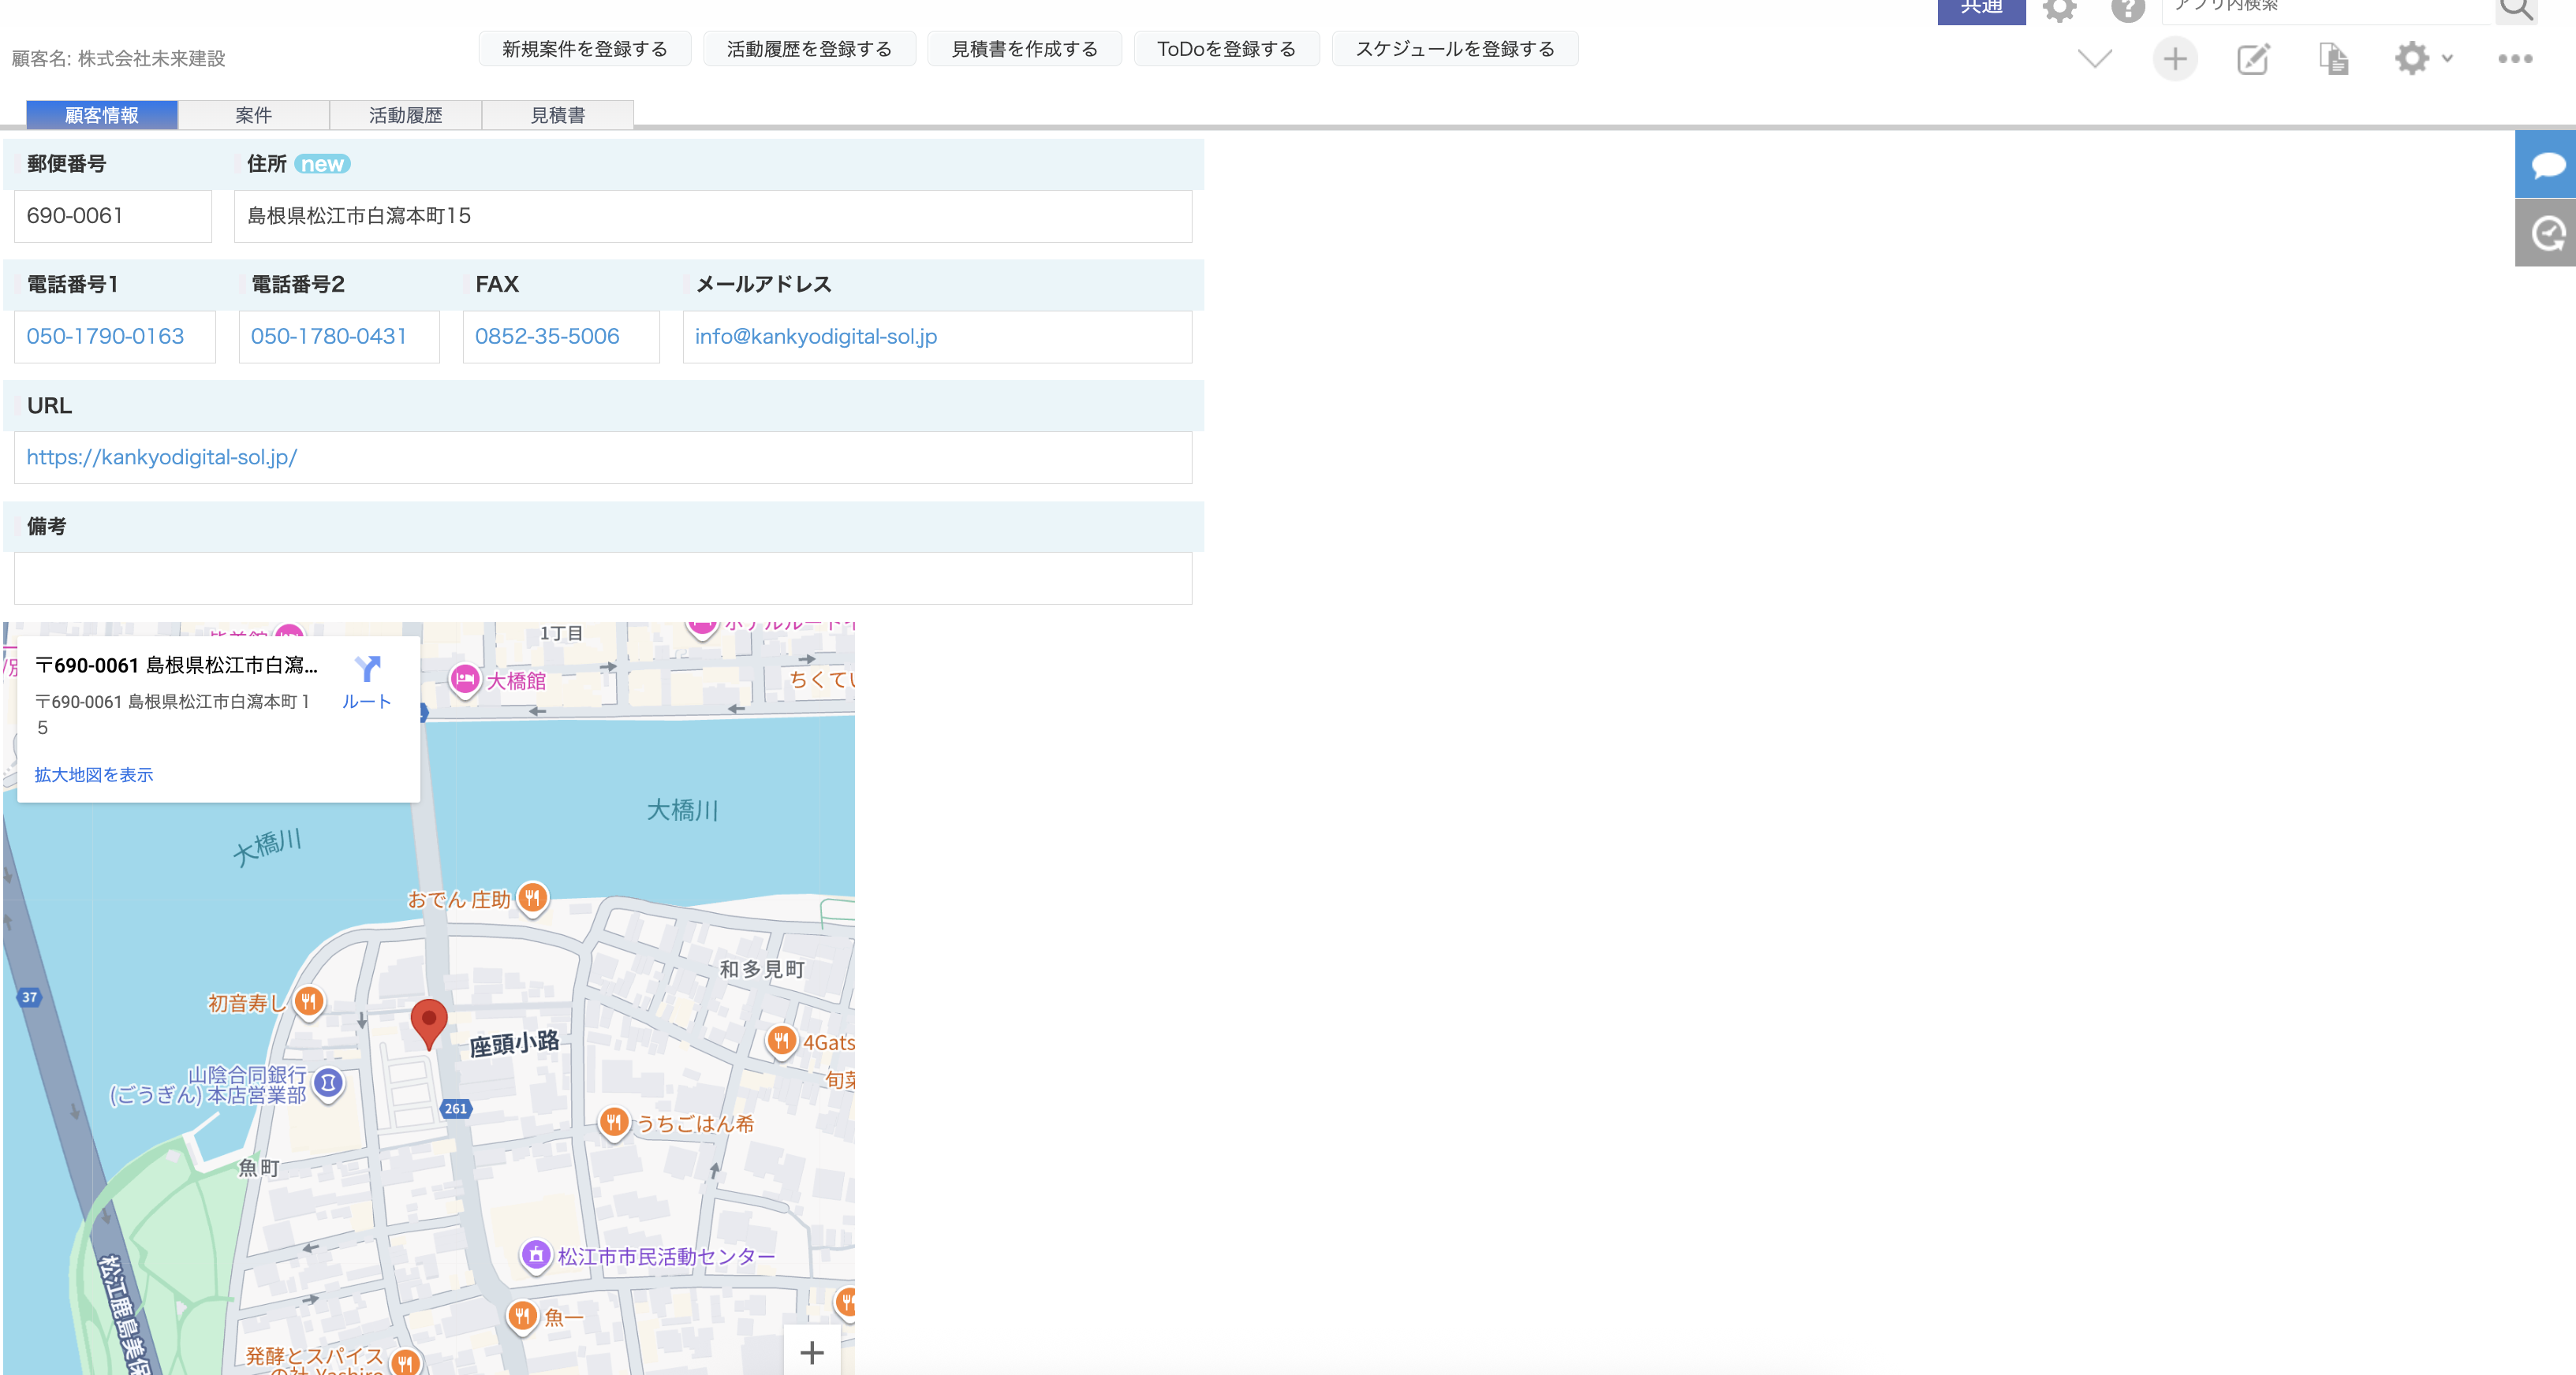Switch to the 見積書 tab
This screenshot has height=1375, width=2576.
(x=558, y=115)
